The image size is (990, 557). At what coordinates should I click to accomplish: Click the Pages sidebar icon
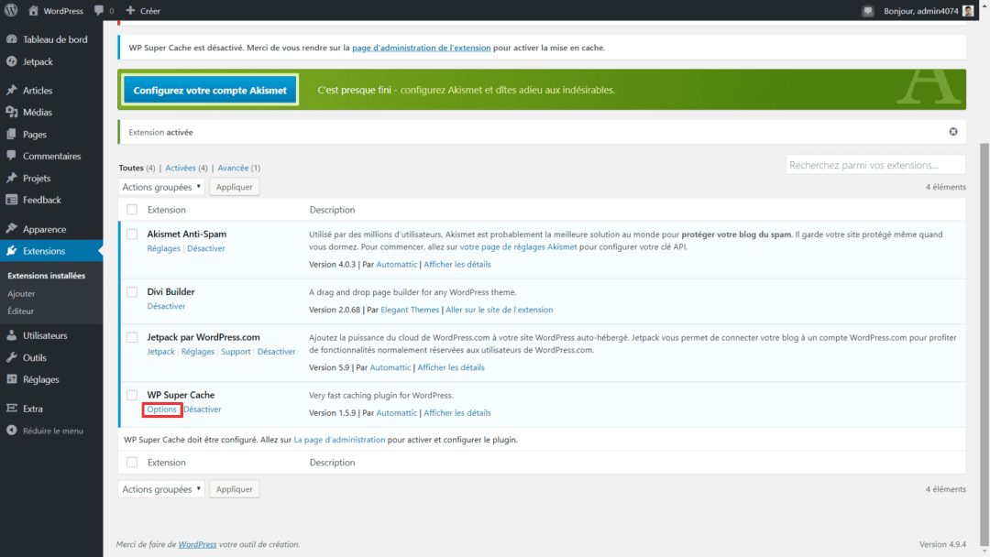pyautogui.click(x=11, y=135)
